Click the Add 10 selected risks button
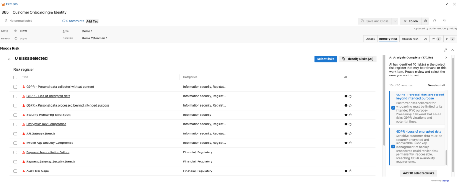The height and width of the screenshot is (190, 457). click(418, 173)
